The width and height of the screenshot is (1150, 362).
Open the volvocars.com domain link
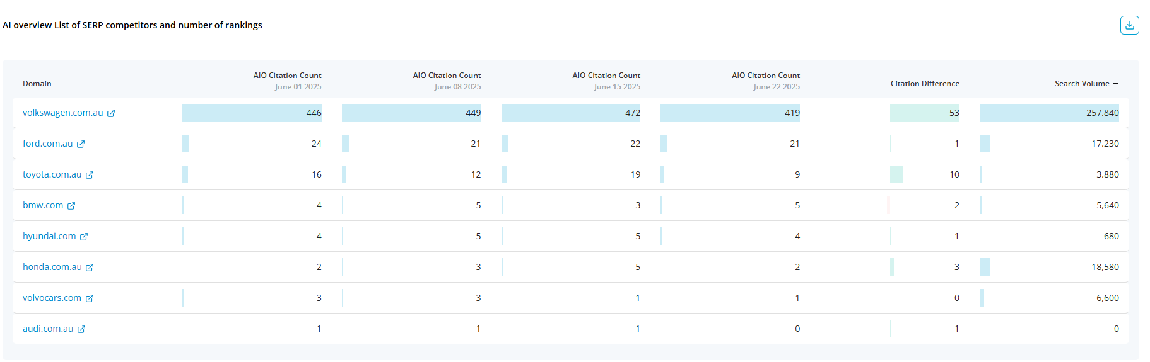(52, 298)
